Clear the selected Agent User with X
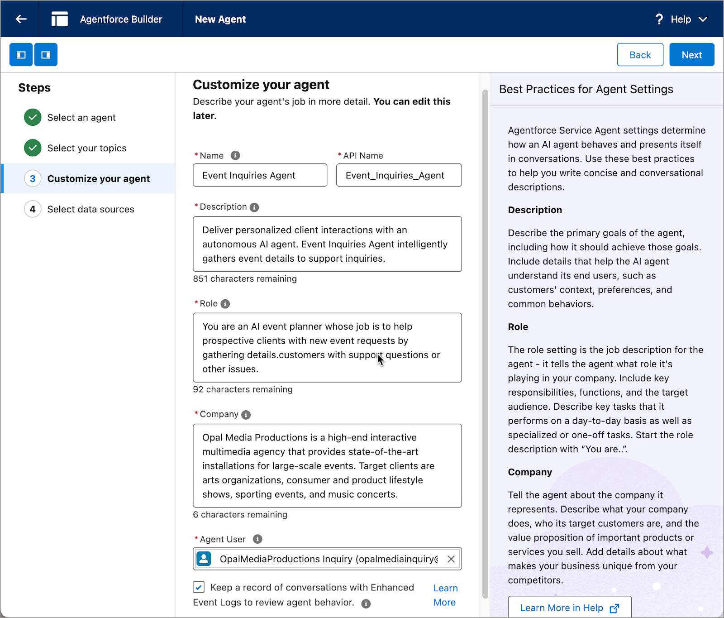This screenshot has width=724, height=618. [x=451, y=559]
